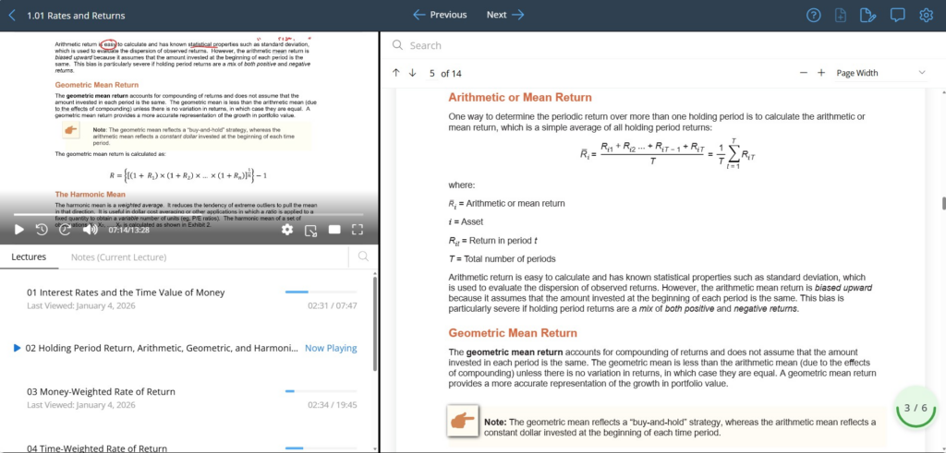
Task: Open the edit notes document icon
Action: pos(867,15)
